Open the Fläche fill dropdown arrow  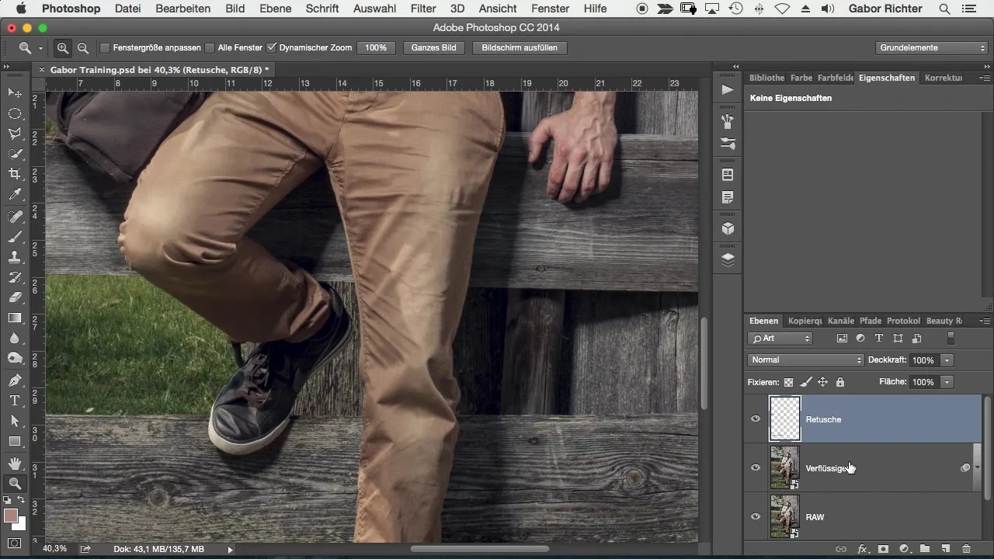[947, 382]
